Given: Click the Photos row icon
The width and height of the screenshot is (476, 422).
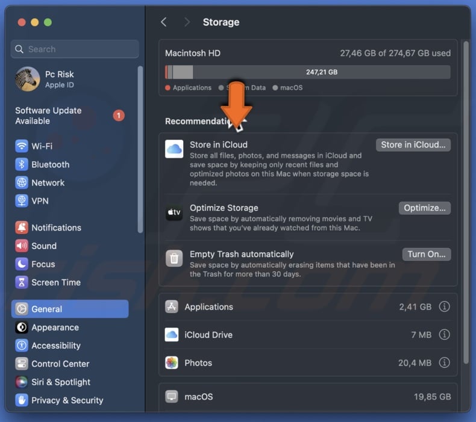Looking at the screenshot, I should coord(172,363).
